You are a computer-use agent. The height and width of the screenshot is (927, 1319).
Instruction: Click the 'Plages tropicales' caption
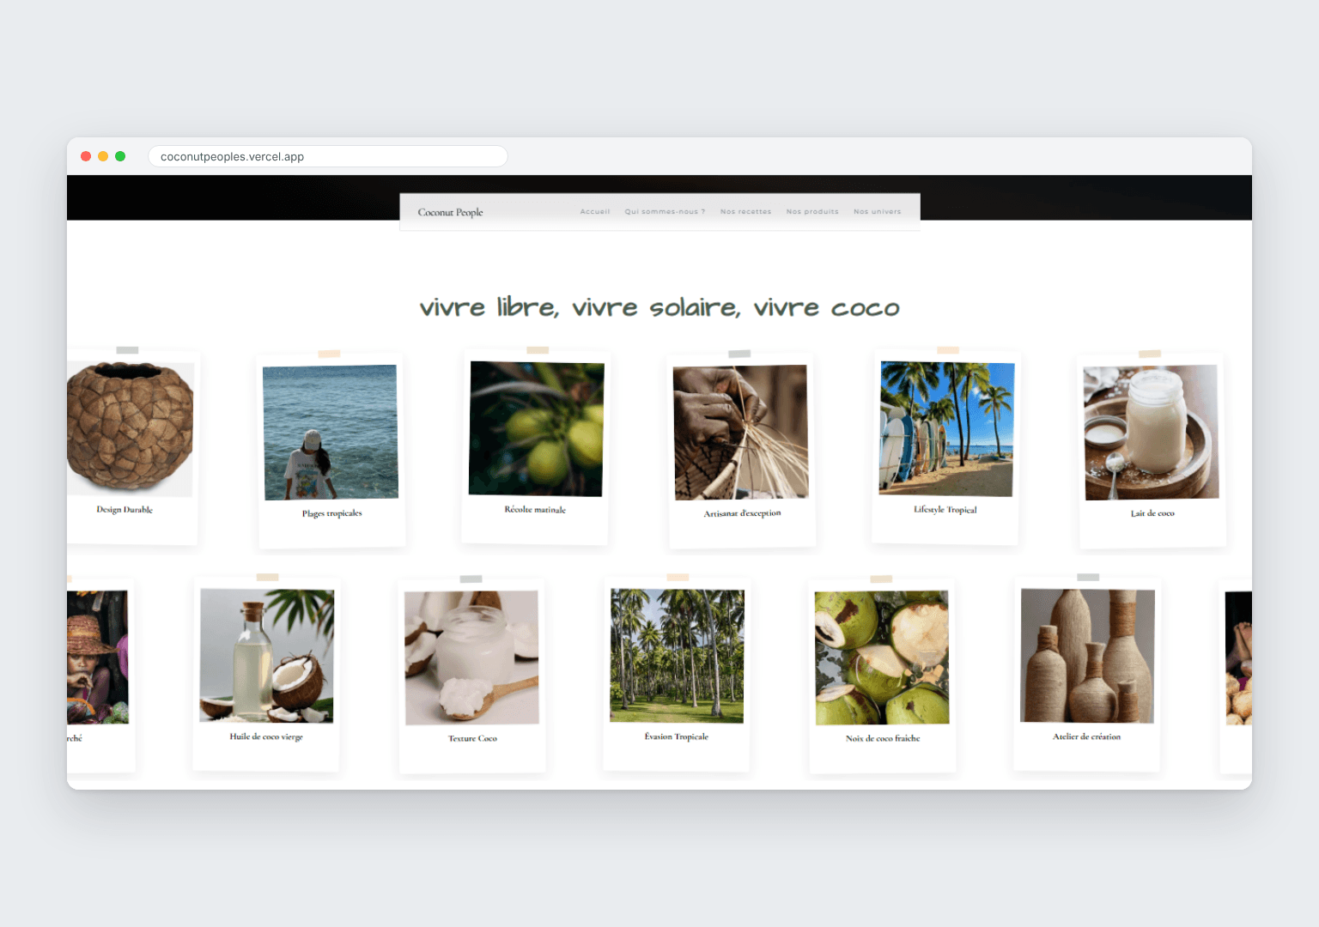(332, 513)
